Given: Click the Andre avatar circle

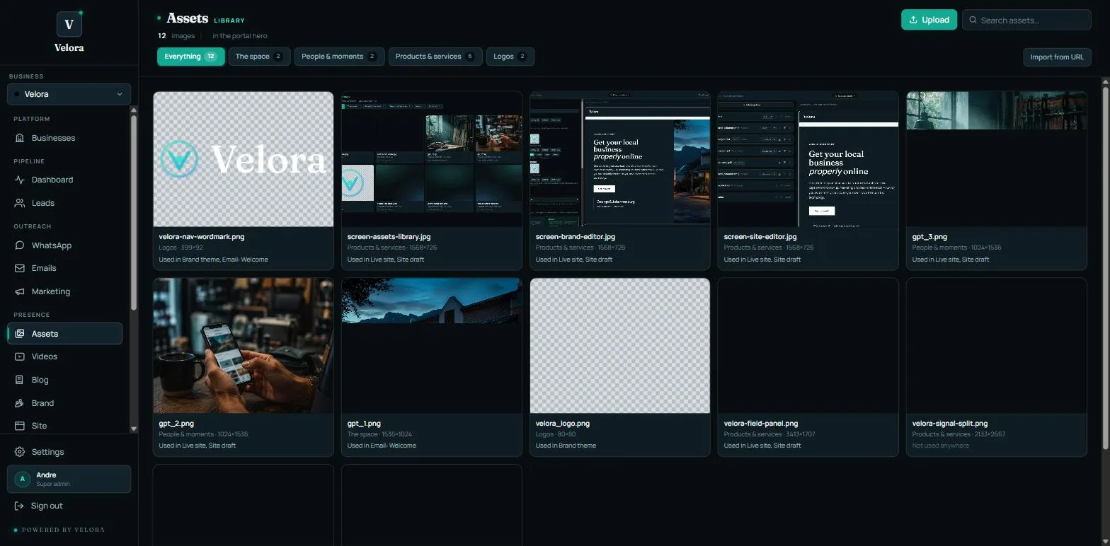Looking at the screenshot, I should coord(22,479).
